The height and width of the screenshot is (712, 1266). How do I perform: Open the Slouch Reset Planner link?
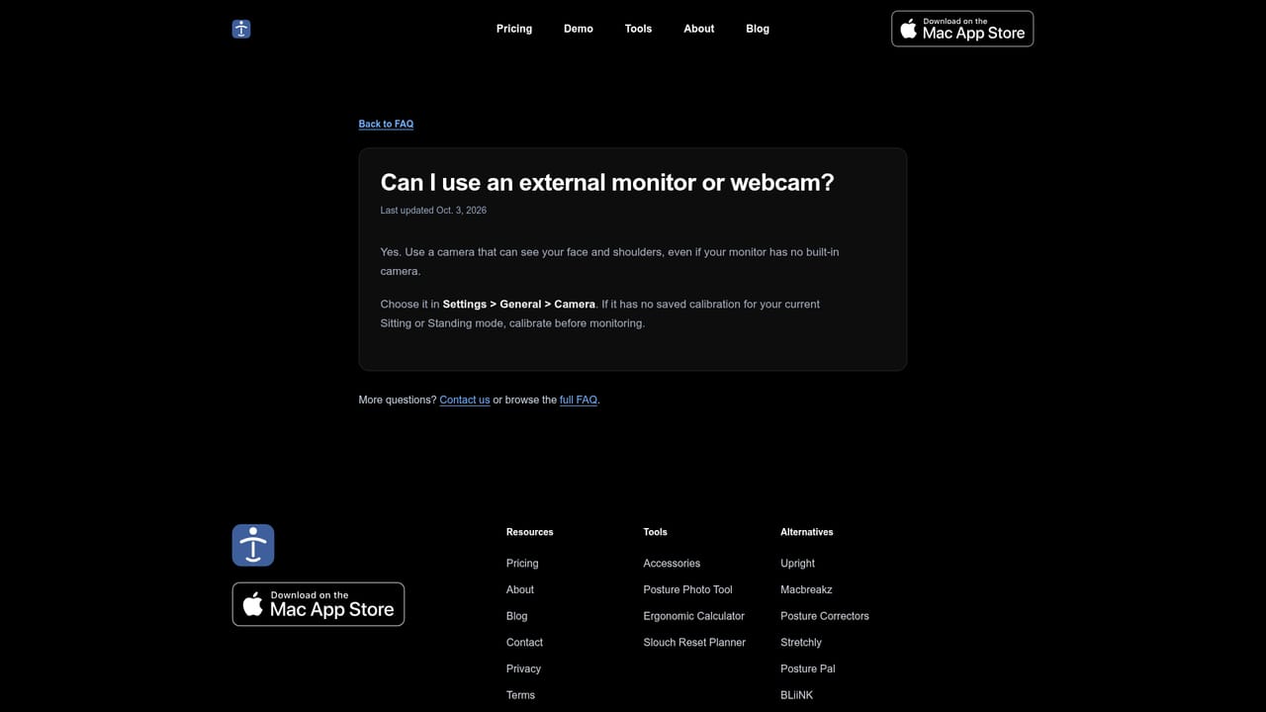pos(694,643)
